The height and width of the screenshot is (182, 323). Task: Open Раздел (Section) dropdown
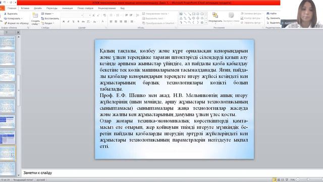pos(48,23)
